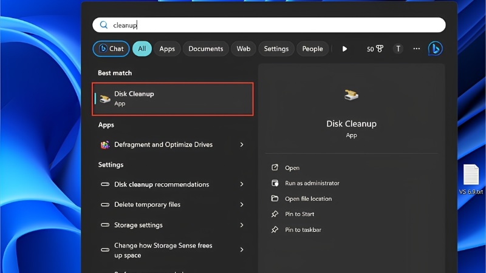Expand Defragment and Optimize Drives chevron
486x273 pixels.
click(242, 144)
